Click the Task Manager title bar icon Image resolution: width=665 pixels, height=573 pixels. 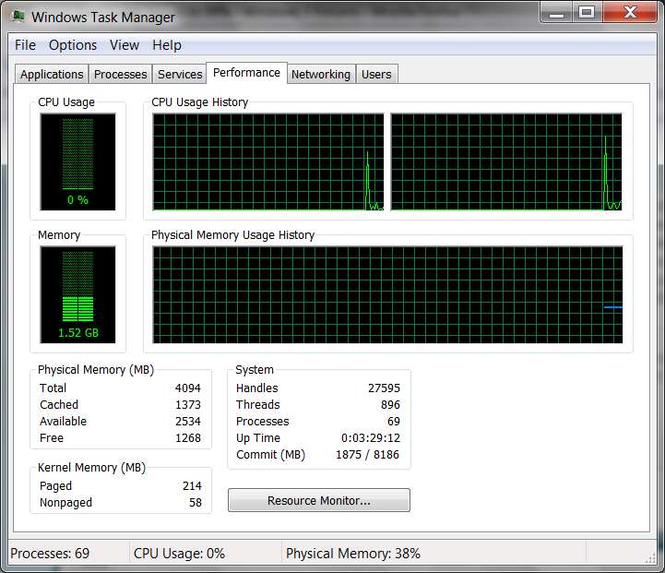[18, 16]
